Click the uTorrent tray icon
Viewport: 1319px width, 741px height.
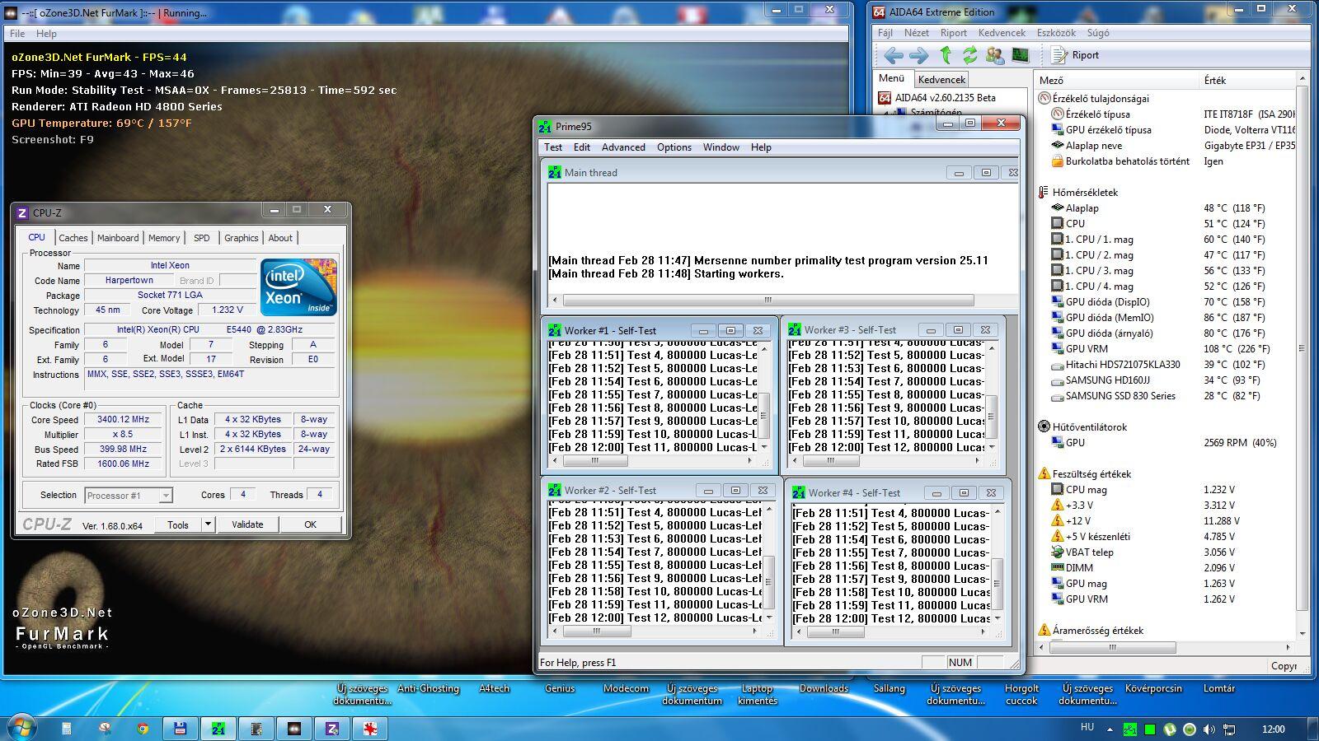pyautogui.click(x=1170, y=729)
